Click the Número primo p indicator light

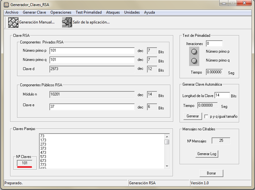pos(194,51)
